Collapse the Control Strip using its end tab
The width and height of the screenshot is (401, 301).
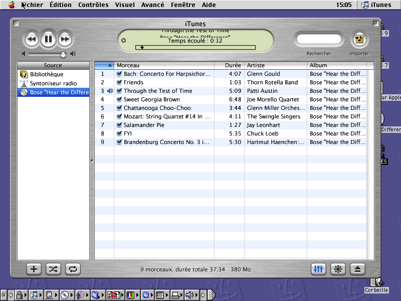pyautogui.click(x=211, y=295)
